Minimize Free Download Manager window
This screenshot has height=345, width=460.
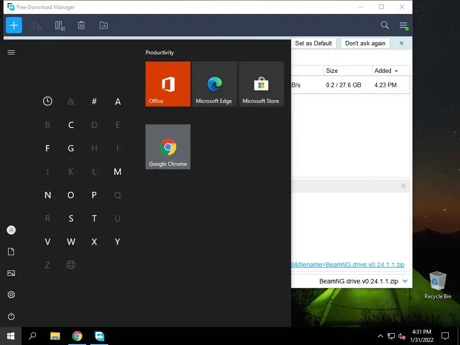pos(361,7)
